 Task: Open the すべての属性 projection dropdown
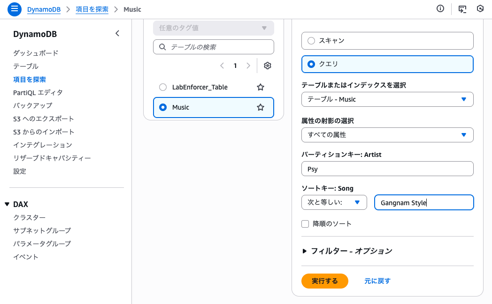tap(387, 134)
